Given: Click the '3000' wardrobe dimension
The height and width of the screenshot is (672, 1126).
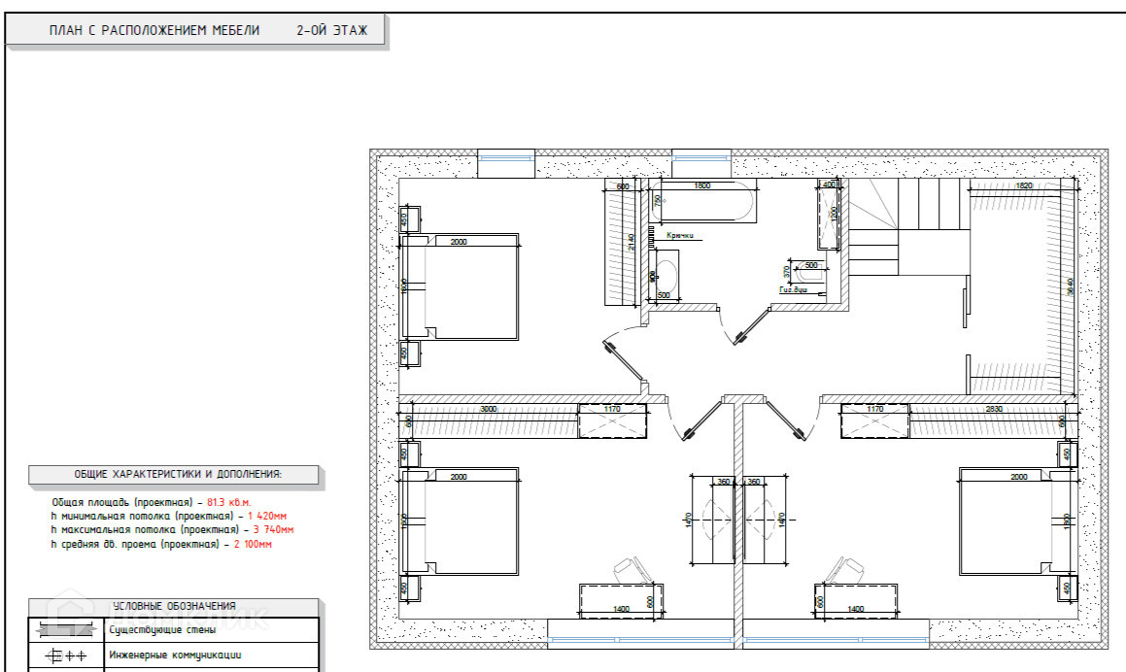Looking at the screenshot, I should (x=489, y=409).
